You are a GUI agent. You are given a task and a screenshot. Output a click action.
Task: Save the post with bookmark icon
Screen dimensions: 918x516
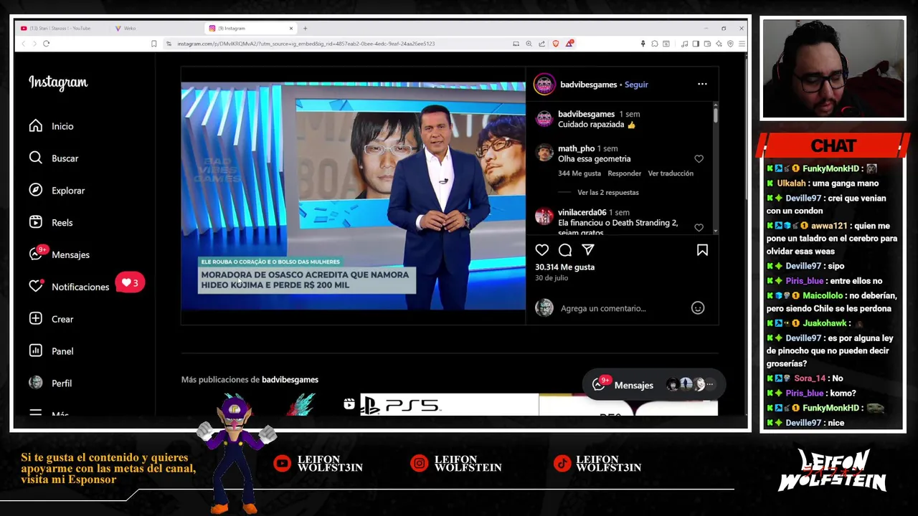click(702, 249)
